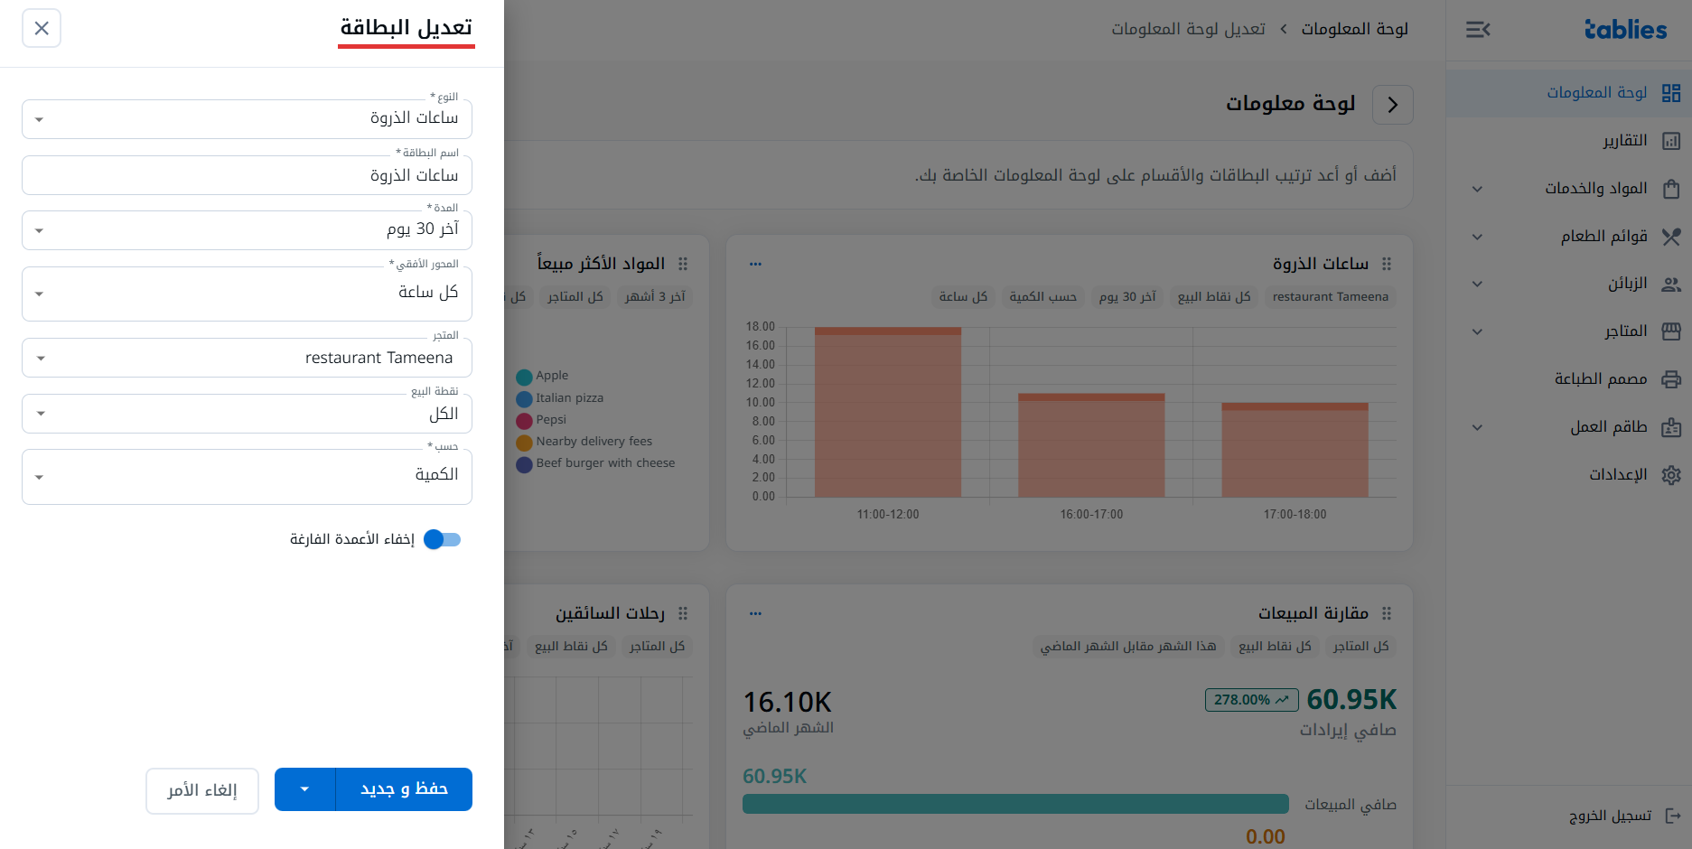Click لوحة المعلومات breadcrumb link
The height and width of the screenshot is (849, 1692).
[1354, 29]
